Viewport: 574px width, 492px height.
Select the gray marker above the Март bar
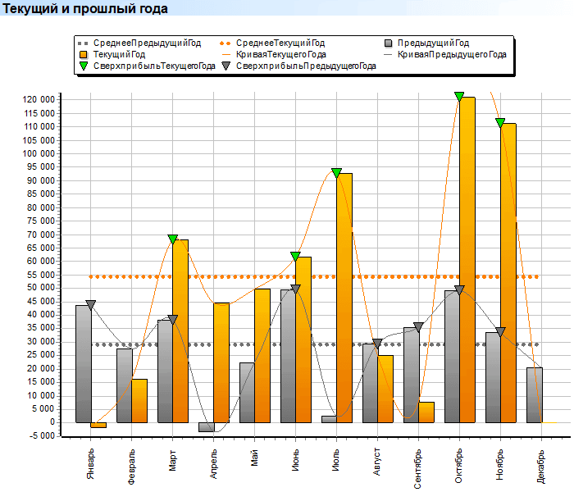(x=173, y=319)
